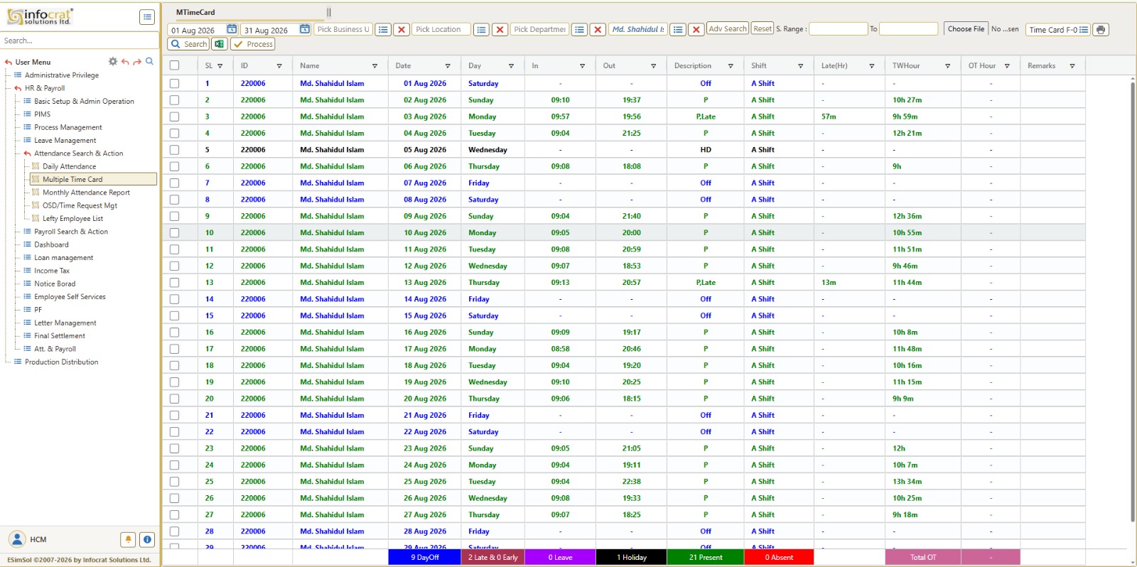1137x567 pixels.
Task: Check the row for 05 Aug 2026
Action: tap(174, 150)
